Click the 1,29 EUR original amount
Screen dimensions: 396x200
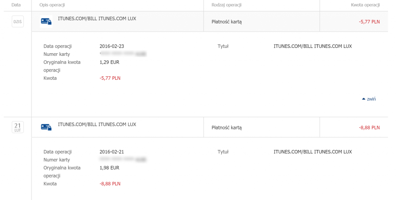[x=109, y=62]
